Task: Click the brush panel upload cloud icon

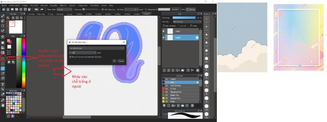Action: [164, 105]
